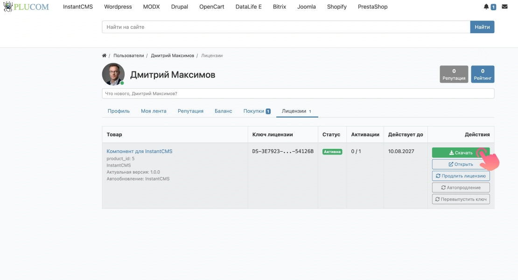This screenshot has height=280, width=518.
Task: Click Дмитрий Максимов profile avatar
Action: point(113,74)
